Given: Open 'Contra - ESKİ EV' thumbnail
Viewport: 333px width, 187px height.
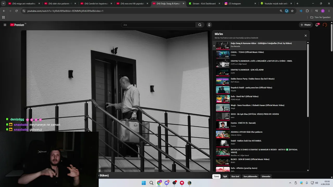Looking at the screenshot, I should 223,125.
